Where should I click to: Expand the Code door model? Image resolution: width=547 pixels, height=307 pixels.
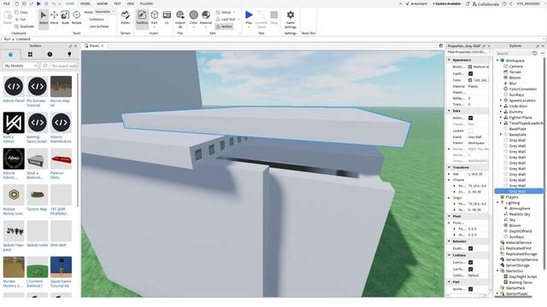[x=501, y=106]
